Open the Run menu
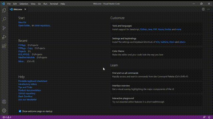Viewport: 213px width, 119px height. (x=45, y=4)
